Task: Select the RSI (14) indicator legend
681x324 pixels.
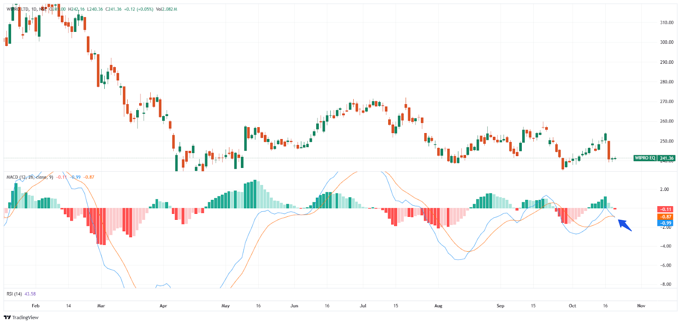Action: (14, 294)
